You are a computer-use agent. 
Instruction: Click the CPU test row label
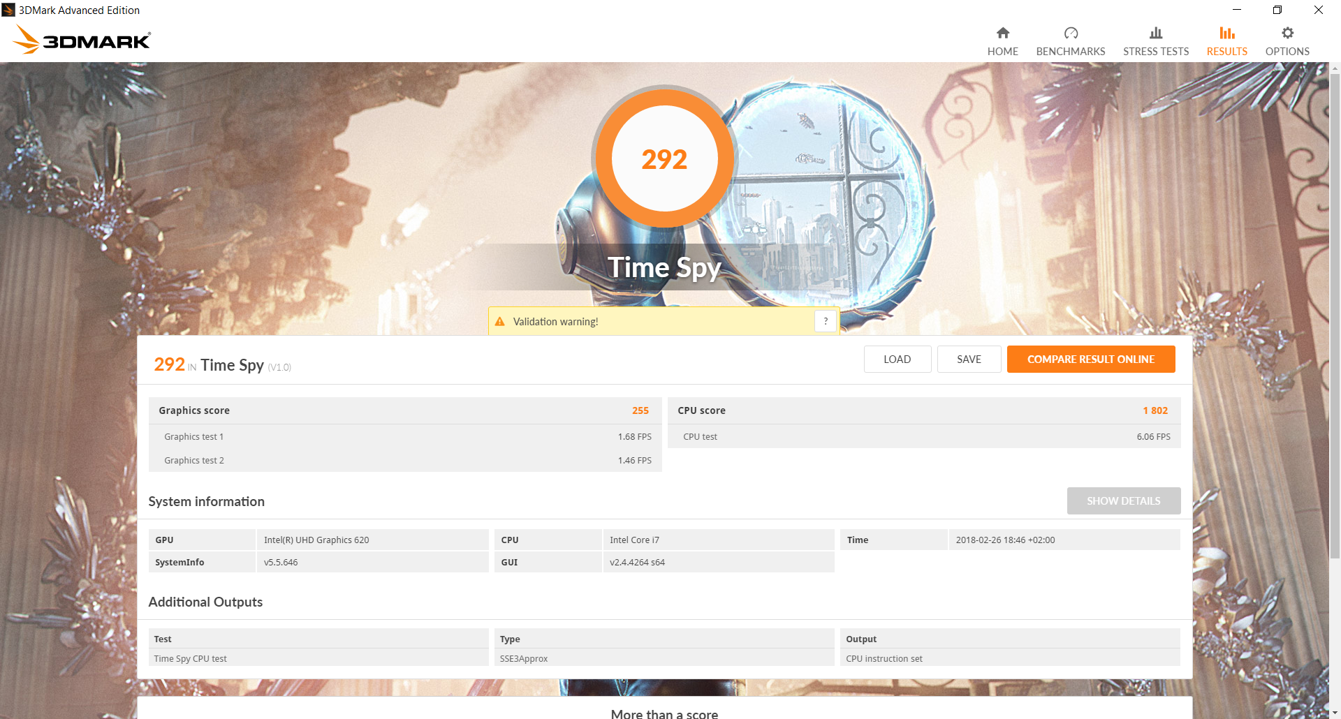click(x=700, y=437)
